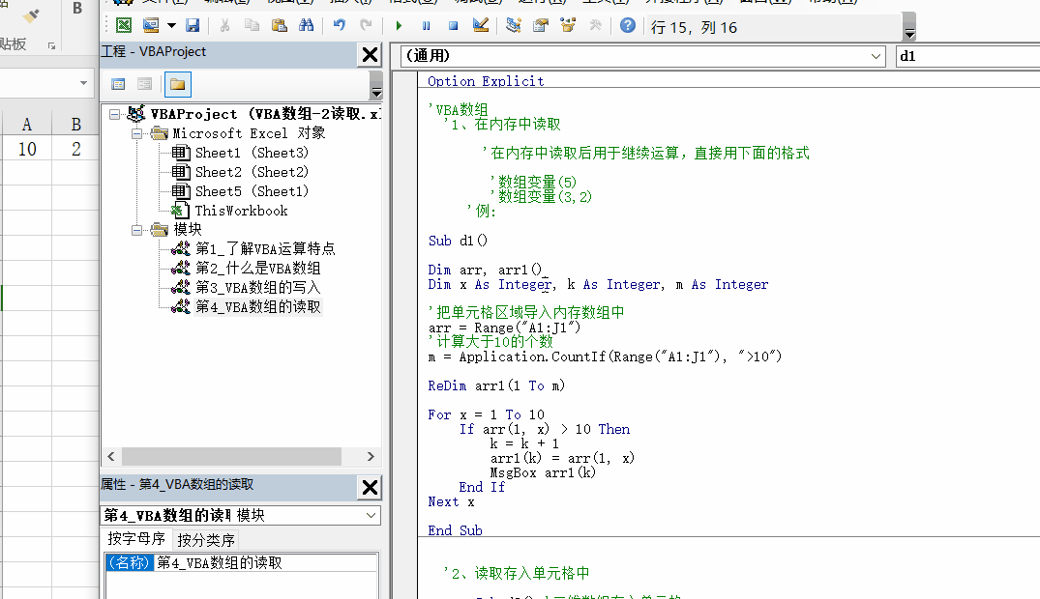Open VBA Help question mark icon
The height and width of the screenshot is (599, 1040).
628,26
